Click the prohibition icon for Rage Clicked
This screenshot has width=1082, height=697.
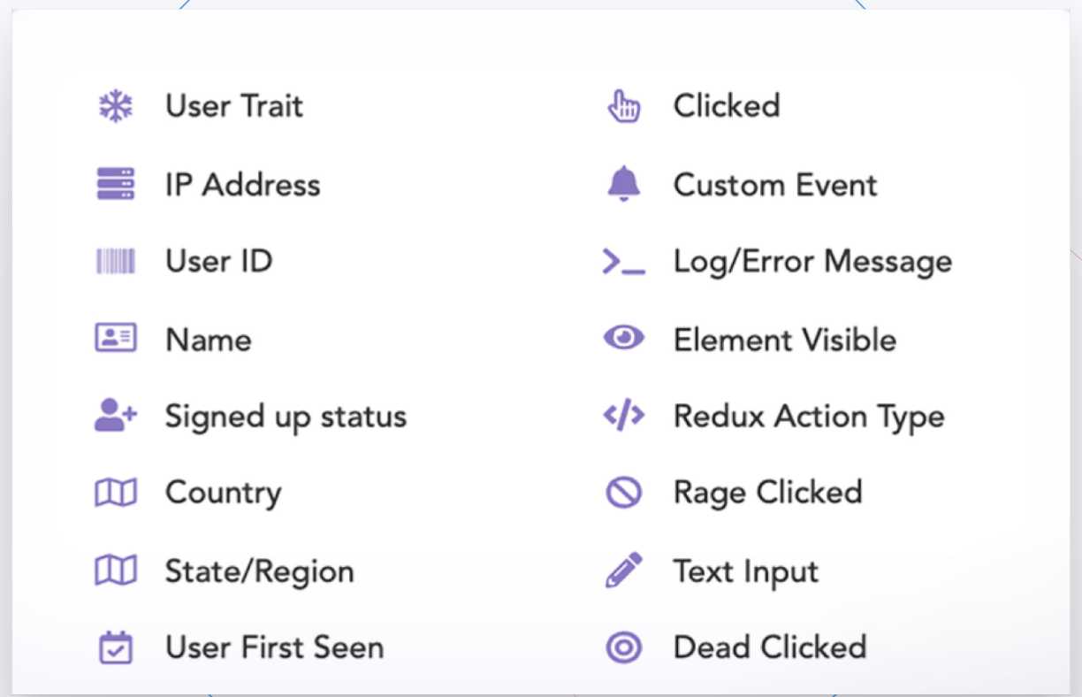pyautogui.click(x=624, y=493)
